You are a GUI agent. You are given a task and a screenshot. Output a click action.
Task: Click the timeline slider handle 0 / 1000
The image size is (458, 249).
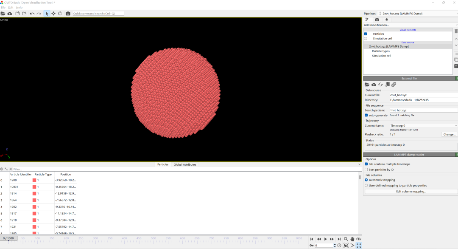point(8,238)
